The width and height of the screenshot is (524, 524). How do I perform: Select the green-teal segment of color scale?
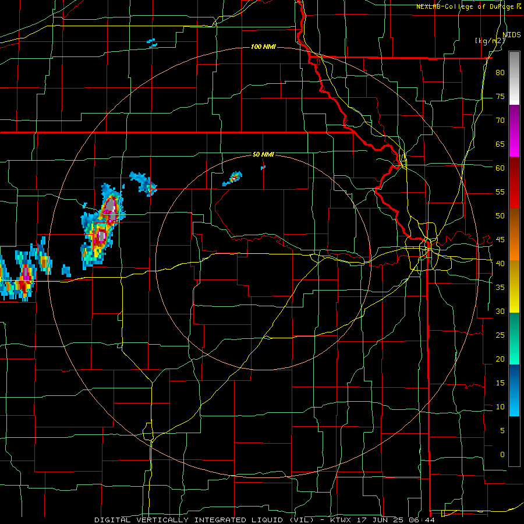point(514,338)
